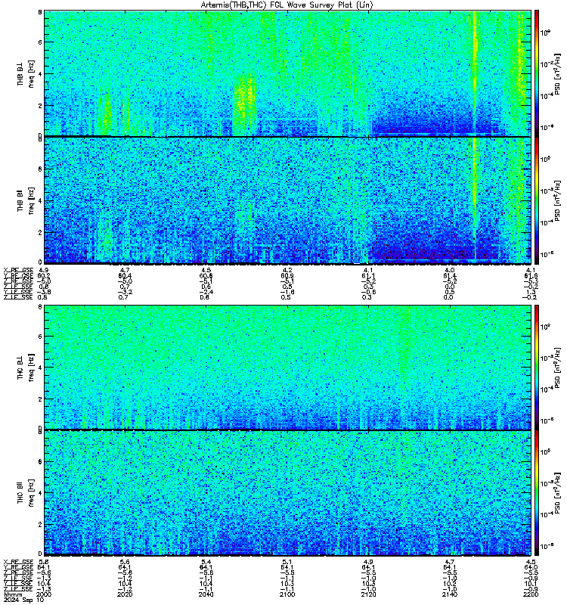Click the THB Y_RE_GSE value '61.4'

449,275
